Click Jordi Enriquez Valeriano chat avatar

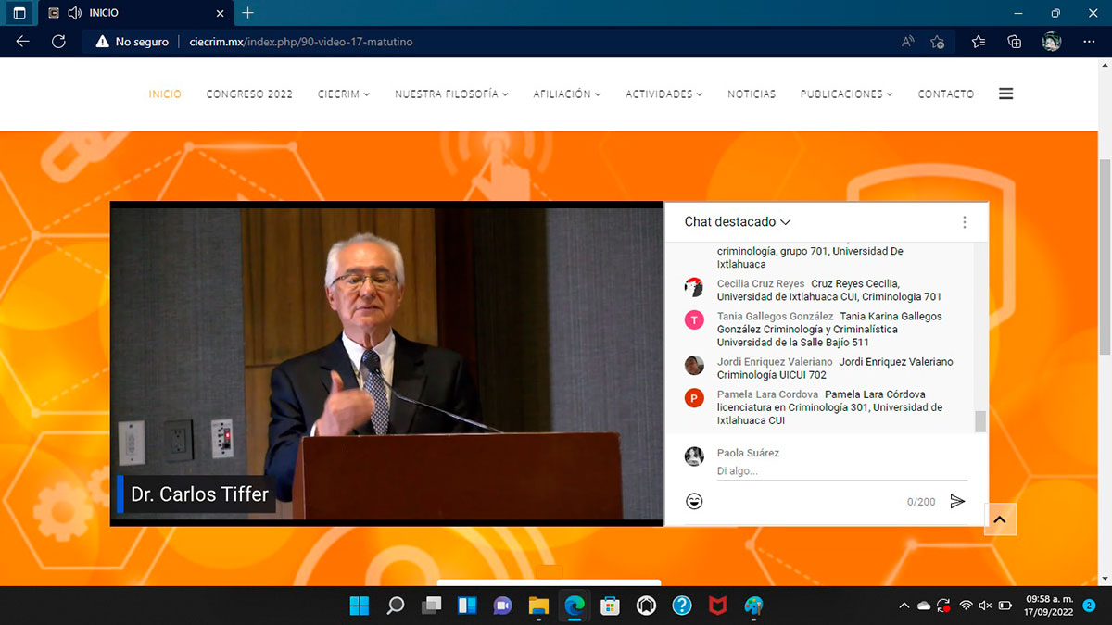pyautogui.click(x=694, y=365)
